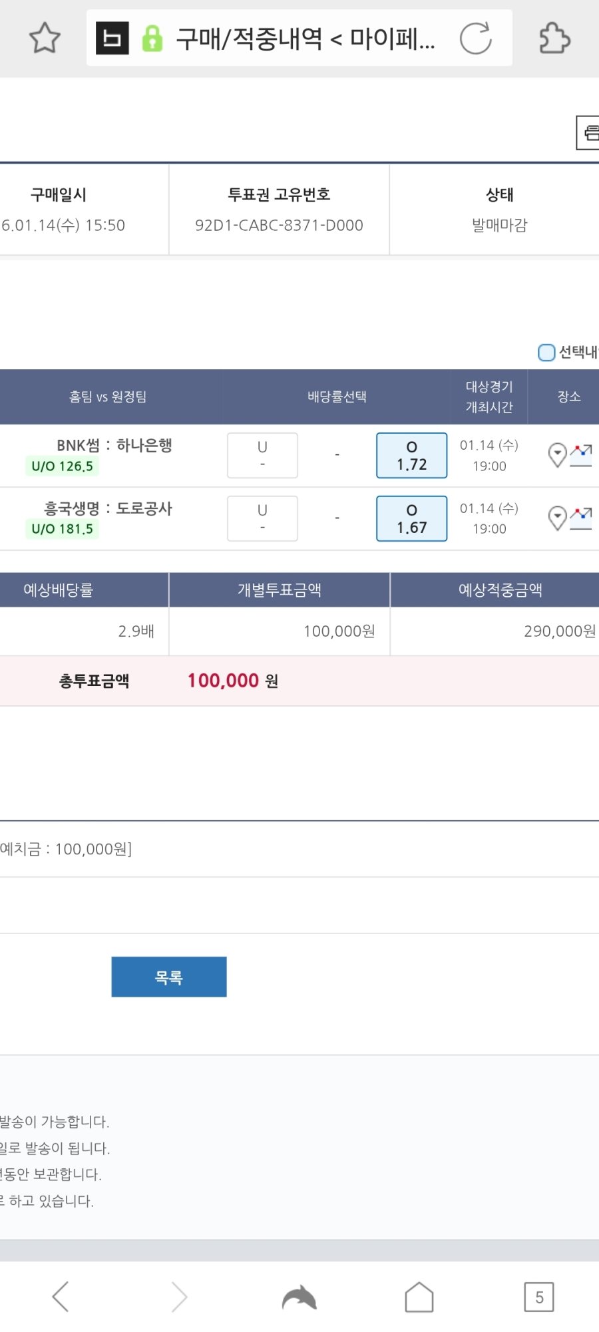
Task: Open the tab switcher showing 5 tabs
Action: pos(539,1297)
